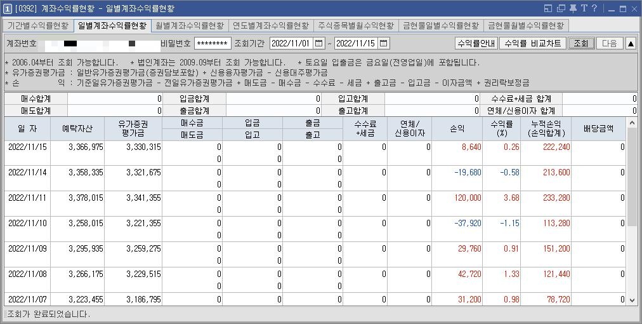Click the 매도합계 label
The image size is (642, 324).
tap(36, 111)
